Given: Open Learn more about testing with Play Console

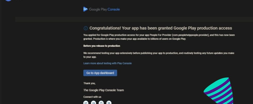Looking at the screenshot, I should click(x=107, y=63).
